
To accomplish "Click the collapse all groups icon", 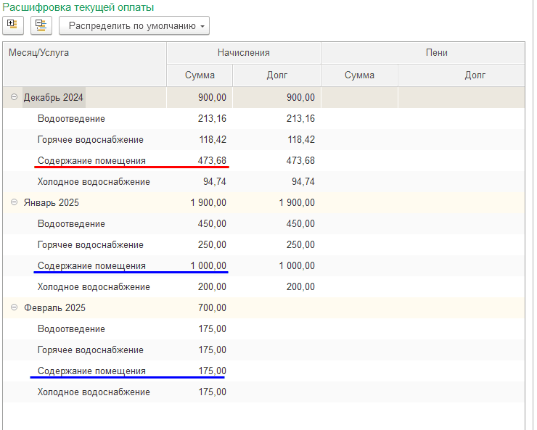I will (x=41, y=25).
